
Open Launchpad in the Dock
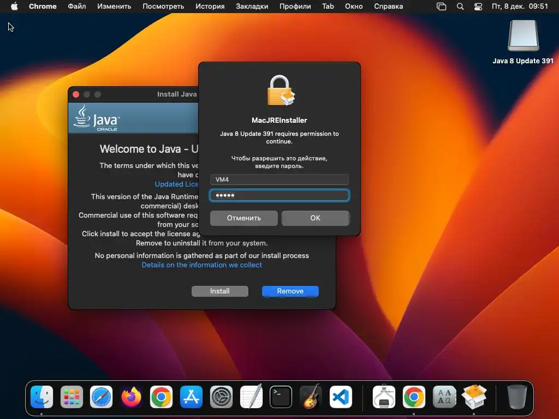point(72,397)
